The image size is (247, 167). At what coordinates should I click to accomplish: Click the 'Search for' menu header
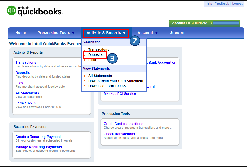91,42
